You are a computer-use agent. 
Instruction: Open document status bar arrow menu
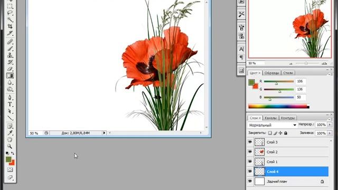pyautogui.click(x=104, y=133)
